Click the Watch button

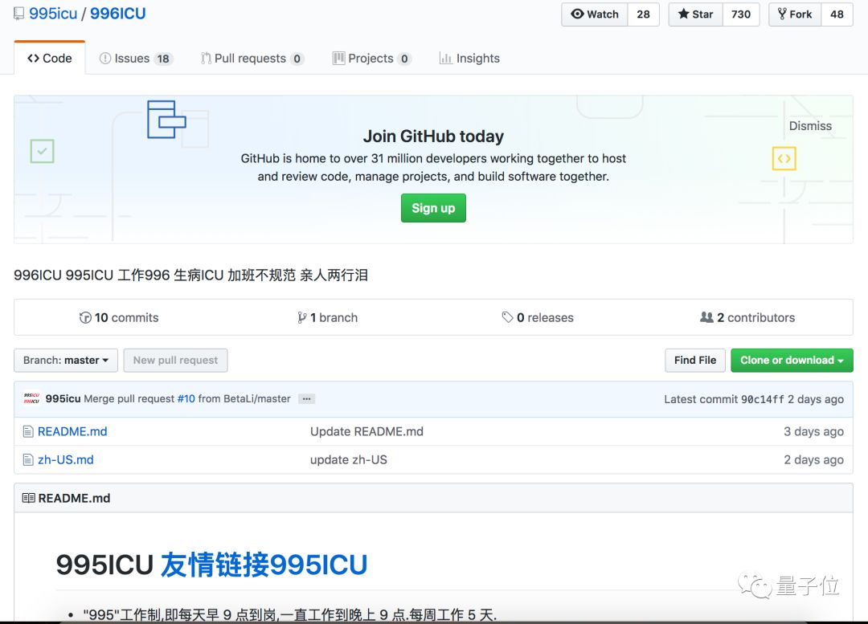pos(595,14)
